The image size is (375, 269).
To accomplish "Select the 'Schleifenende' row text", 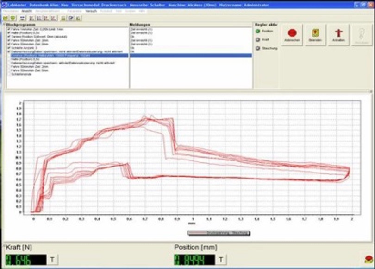I will coord(21,74).
